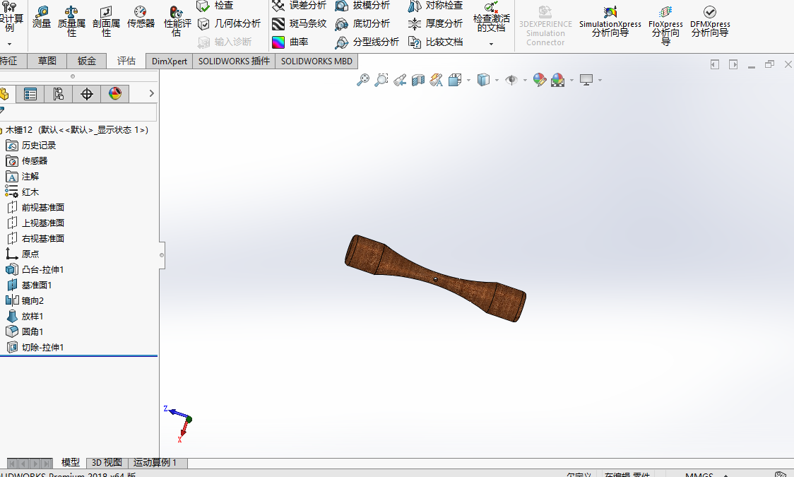794x477 pixels.
Task: Expand the 设计算例 dropdown arrow
Action: [9, 44]
